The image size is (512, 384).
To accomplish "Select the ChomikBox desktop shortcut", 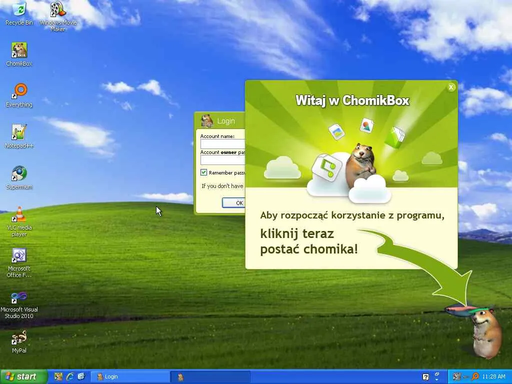I will pos(19,55).
